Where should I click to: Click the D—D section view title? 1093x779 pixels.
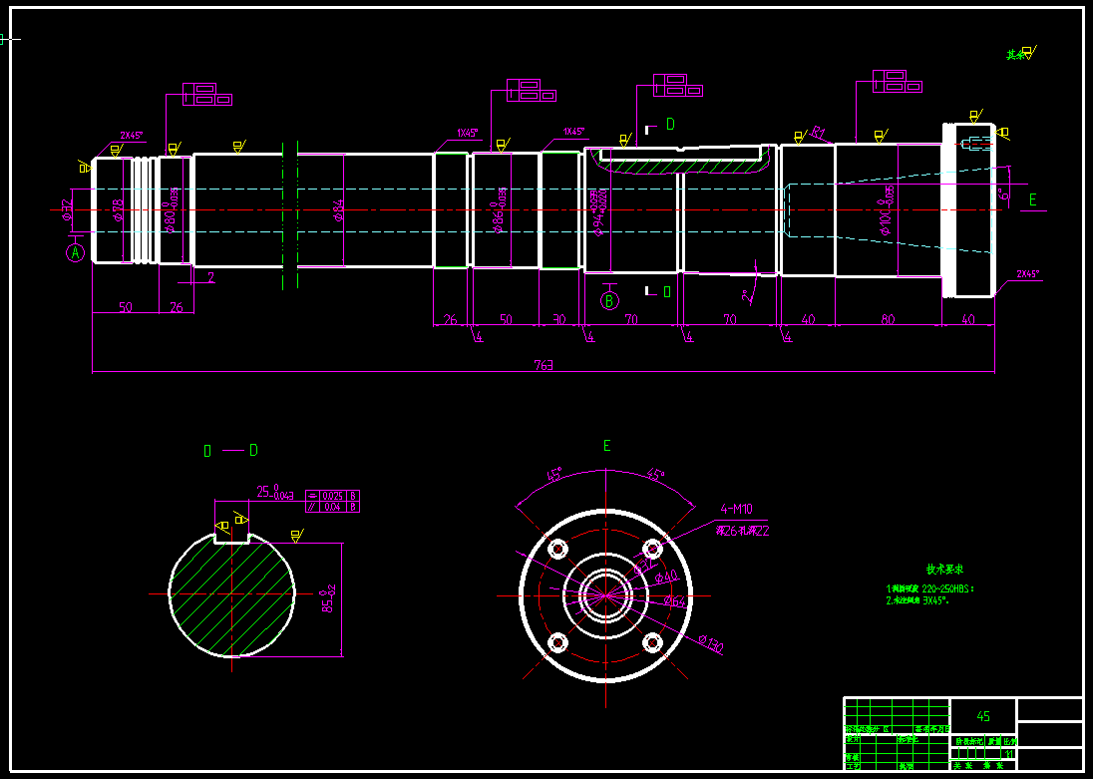[230, 451]
